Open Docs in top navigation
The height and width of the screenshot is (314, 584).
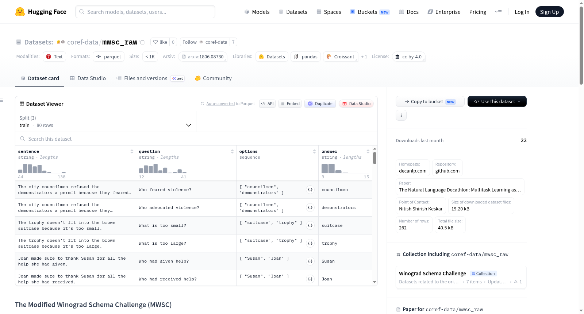pyautogui.click(x=408, y=12)
